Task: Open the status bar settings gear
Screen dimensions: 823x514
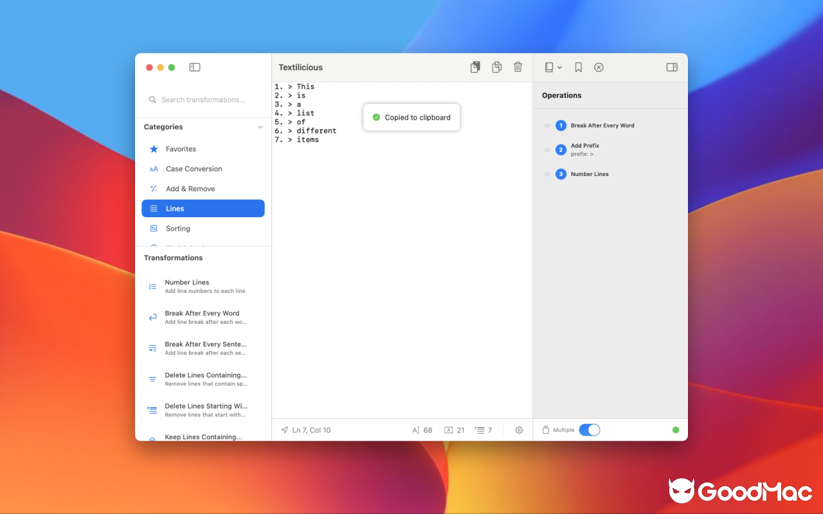Action: pyautogui.click(x=519, y=430)
